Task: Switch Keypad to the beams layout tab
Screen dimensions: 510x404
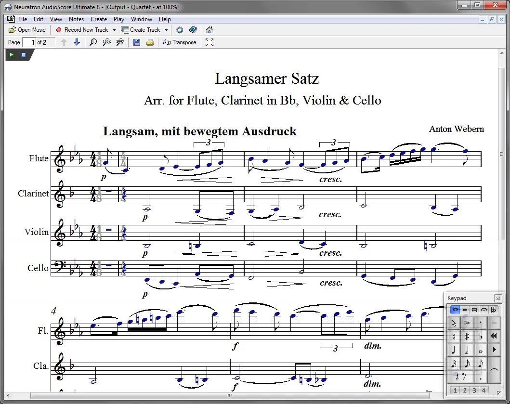Action: coord(474,310)
